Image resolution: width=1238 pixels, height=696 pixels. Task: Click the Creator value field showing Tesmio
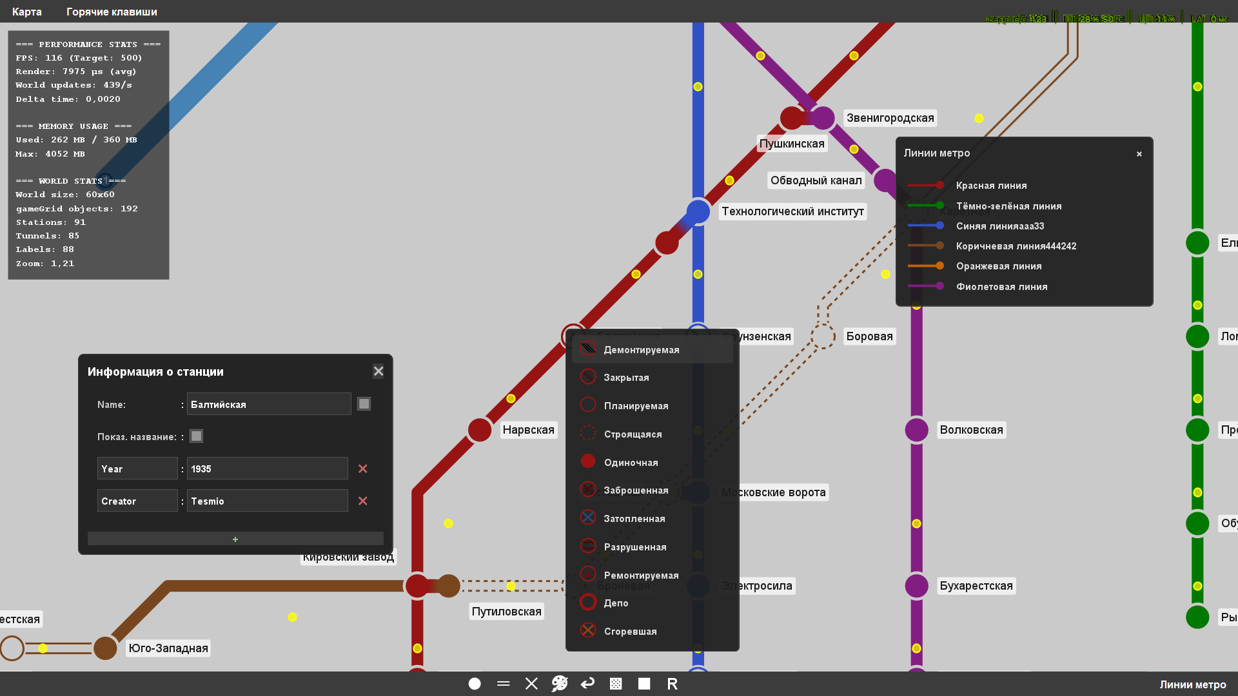pyautogui.click(x=267, y=501)
